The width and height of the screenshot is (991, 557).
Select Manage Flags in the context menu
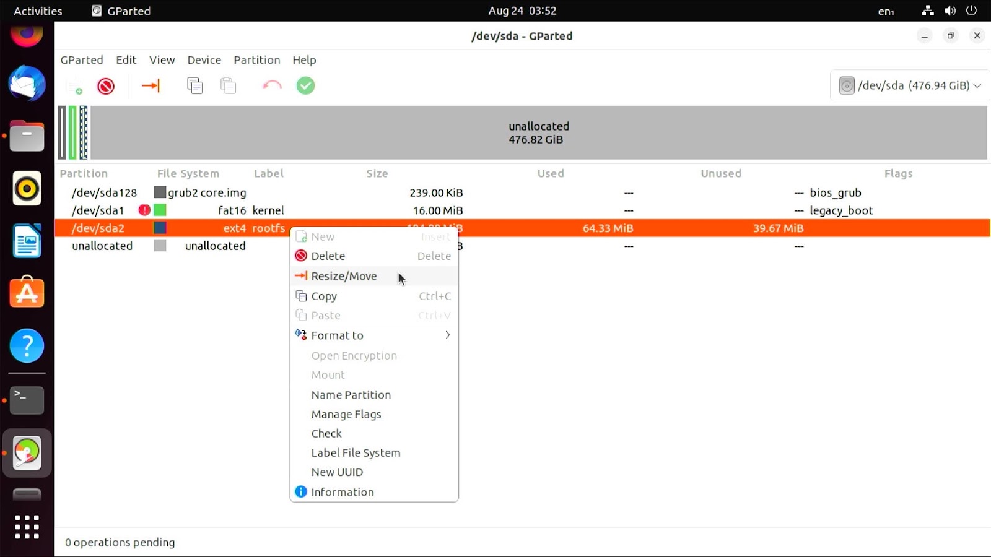[x=374, y=415]
